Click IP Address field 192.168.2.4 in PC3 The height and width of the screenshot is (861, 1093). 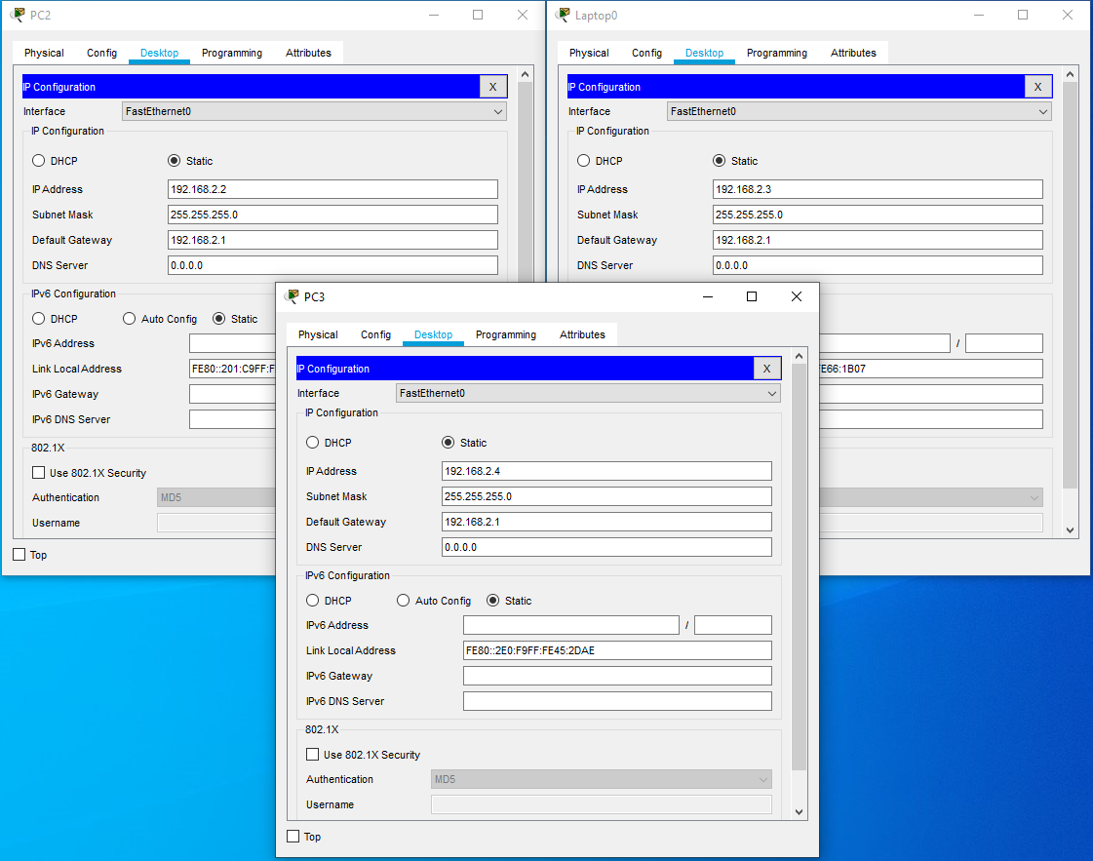point(606,471)
